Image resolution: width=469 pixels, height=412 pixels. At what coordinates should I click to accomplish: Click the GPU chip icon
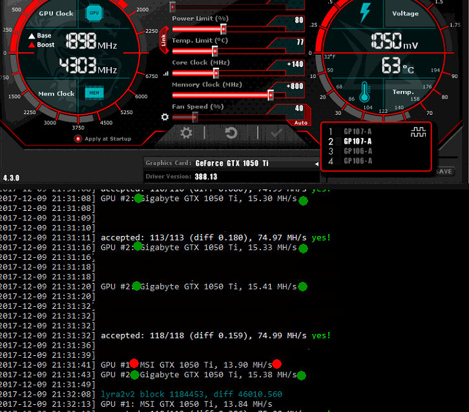click(94, 13)
